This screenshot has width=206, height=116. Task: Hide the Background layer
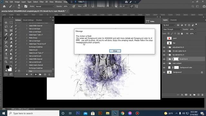(x=164, y=72)
